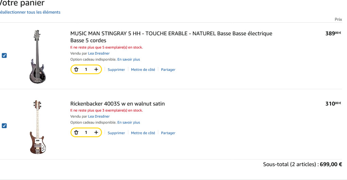
Task: Click Partager for the Music Man Stingray
Action: tap(168, 70)
